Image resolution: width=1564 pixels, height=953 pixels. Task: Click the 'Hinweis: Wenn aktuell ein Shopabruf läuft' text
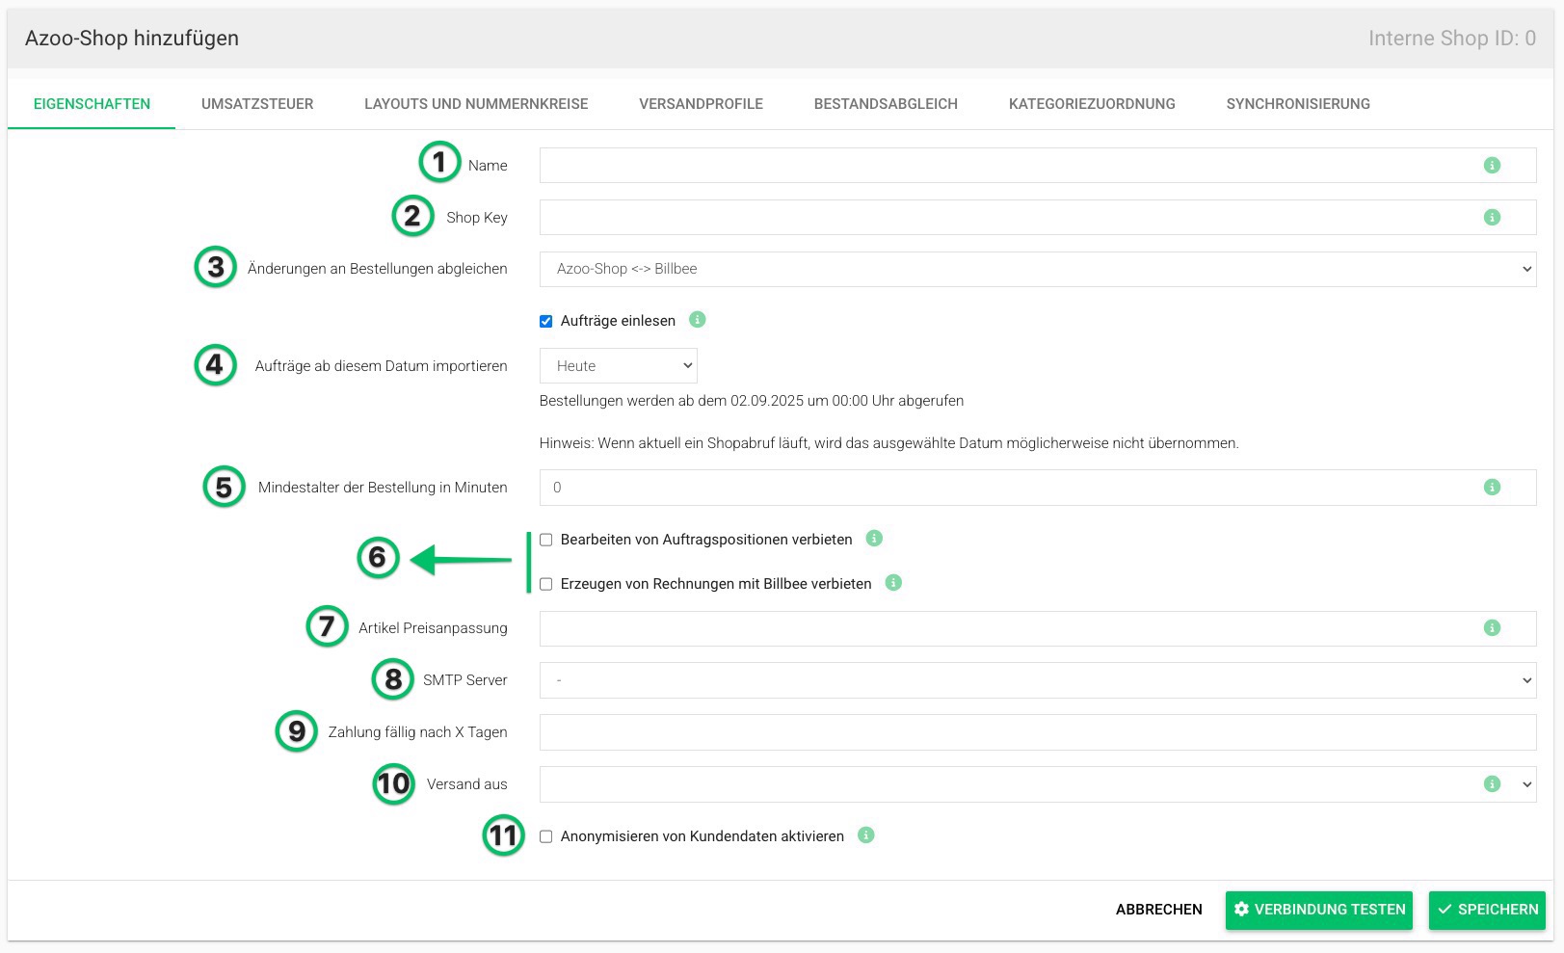point(889,443)
